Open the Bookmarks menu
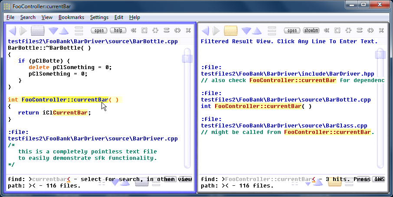 tap(71, 17)
